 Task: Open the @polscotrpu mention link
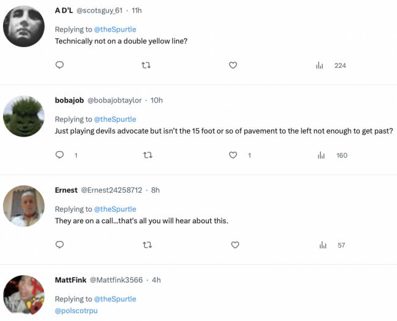76,311
